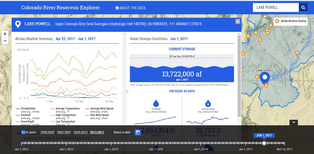The width and height of the screenshot is (314, 154).
Task: Jump to years 1998-2002
Action: click(x=47, y=132)
